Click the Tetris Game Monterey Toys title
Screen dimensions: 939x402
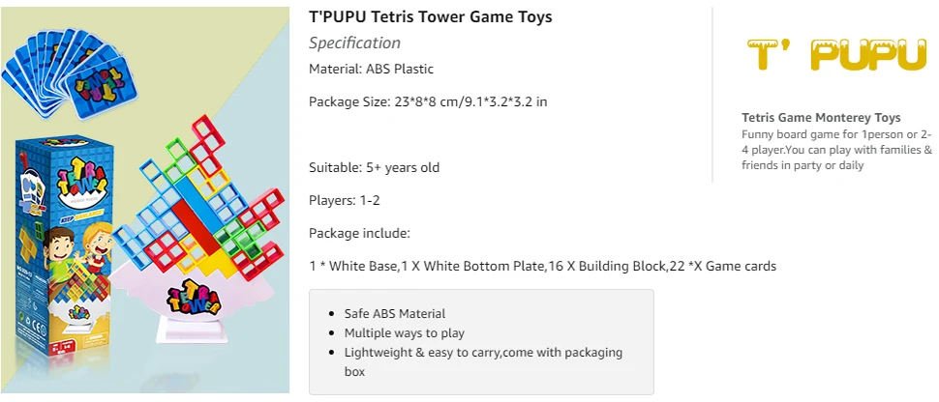(x=821, y=117)
